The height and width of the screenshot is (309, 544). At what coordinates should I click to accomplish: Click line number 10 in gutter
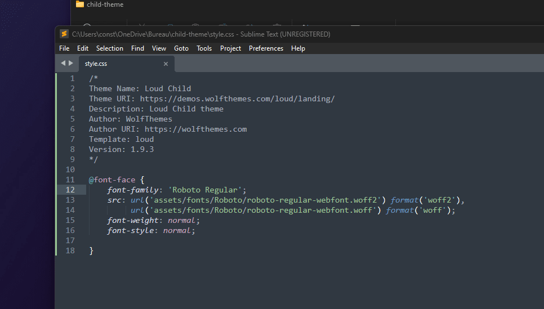click(x=70, y=169)
